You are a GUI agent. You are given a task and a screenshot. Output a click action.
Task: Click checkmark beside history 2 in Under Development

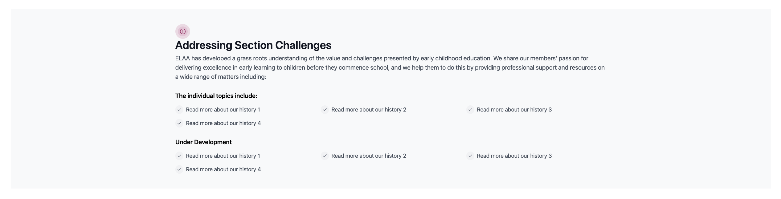tap(325, 156)
